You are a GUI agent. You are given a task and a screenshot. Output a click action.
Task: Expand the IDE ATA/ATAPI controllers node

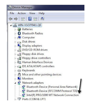pyautogui.click(x=15, y=67)
